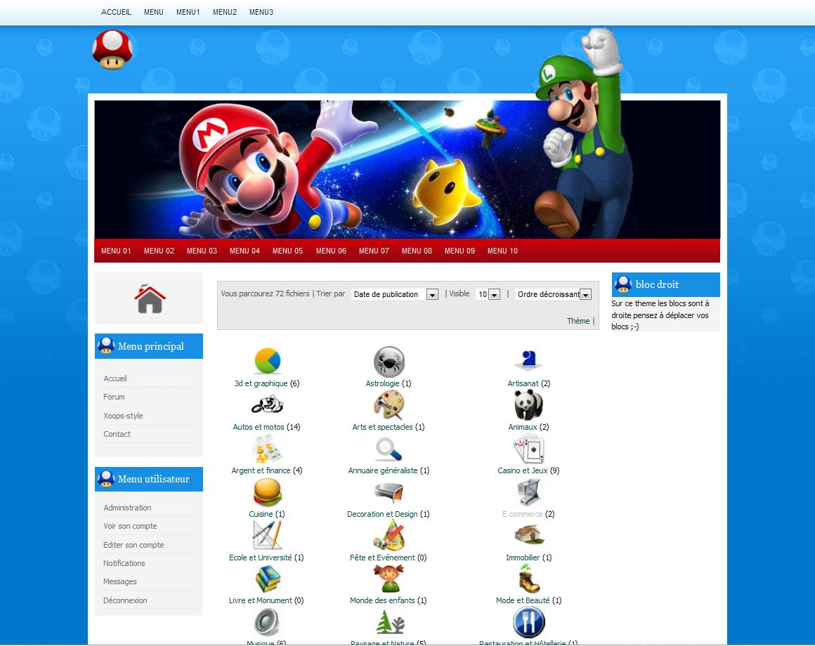The height and width of the screenshot is (646, 815).
Task: Open the Mode et Beauté boot icon
Action: tap(528, 579)
